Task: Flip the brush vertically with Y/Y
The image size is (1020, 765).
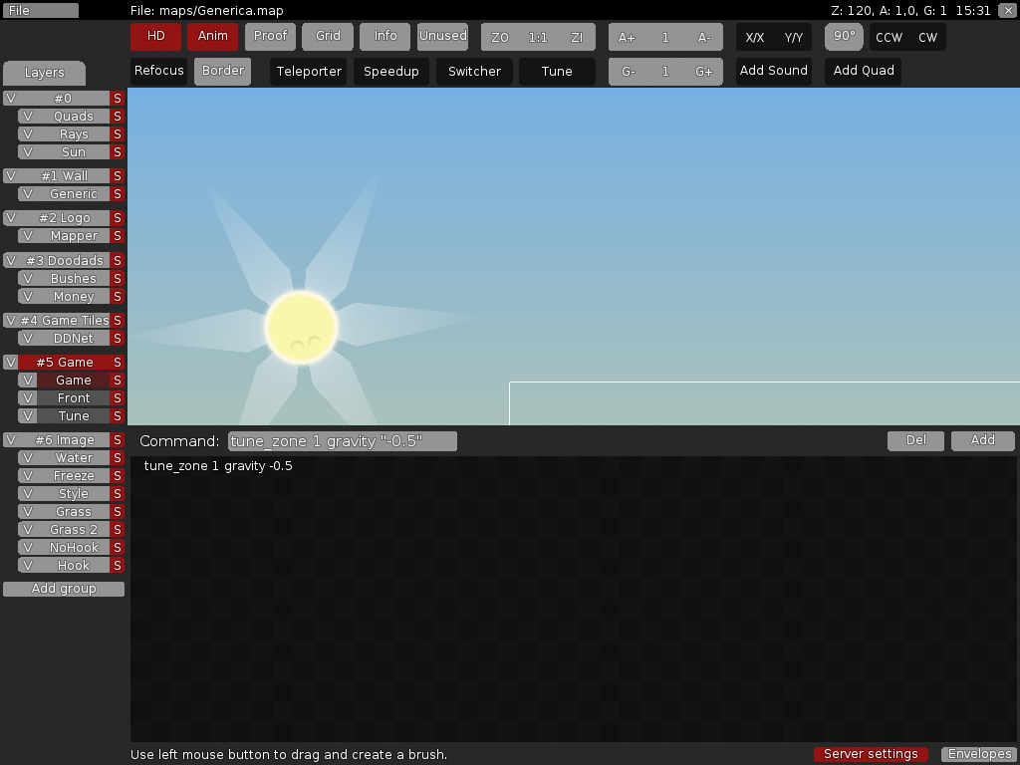Action: [794, 36]
